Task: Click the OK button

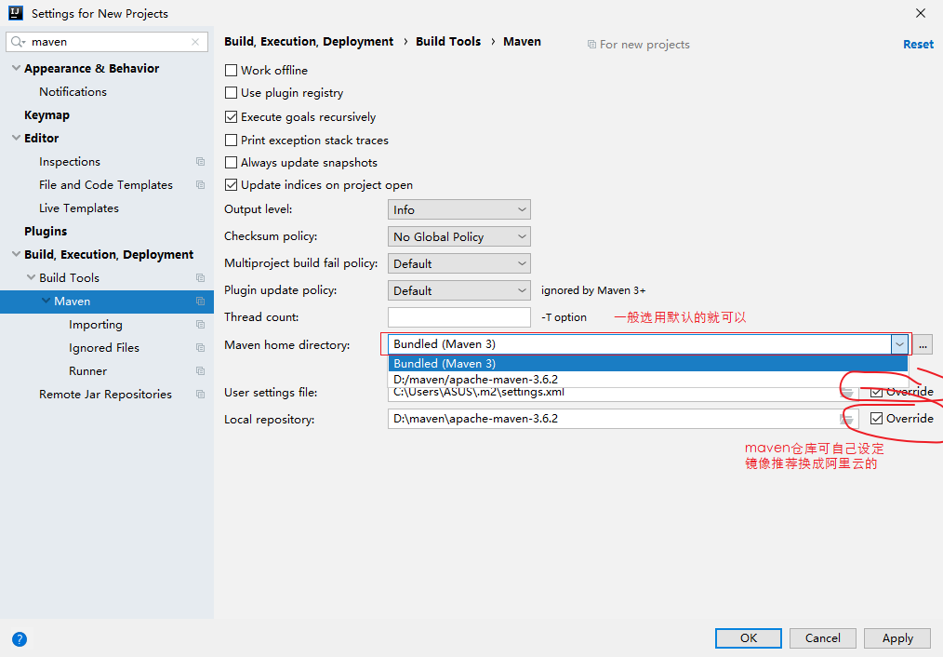Action: pos(748,638)
